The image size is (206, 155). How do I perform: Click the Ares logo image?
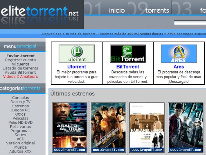[x=179, y=54]
